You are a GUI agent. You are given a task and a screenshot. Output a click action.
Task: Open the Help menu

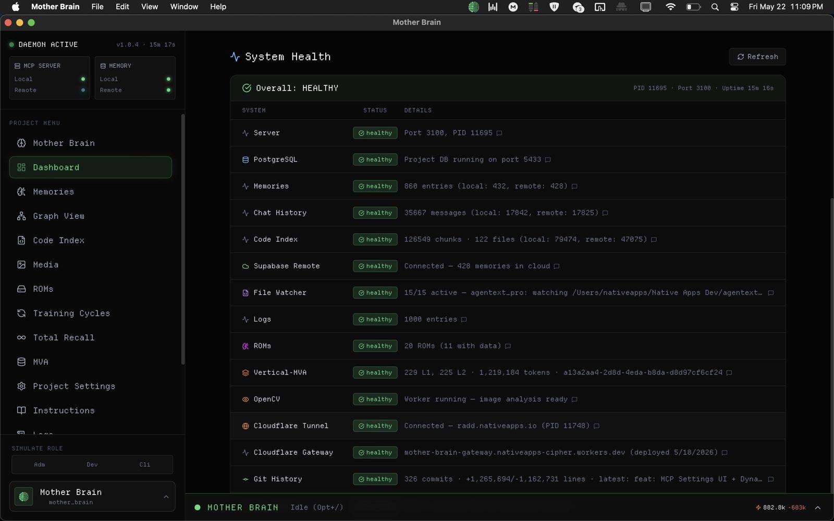click(218, 7)
